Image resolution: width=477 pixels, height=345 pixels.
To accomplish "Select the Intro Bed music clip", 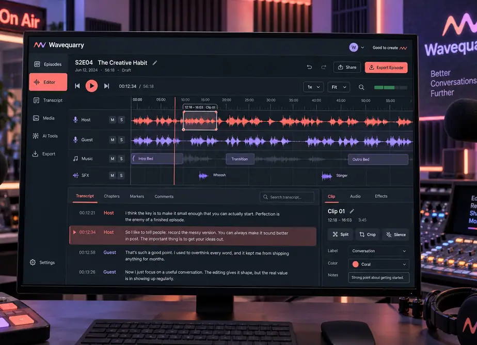I will (x=157, y=159).
